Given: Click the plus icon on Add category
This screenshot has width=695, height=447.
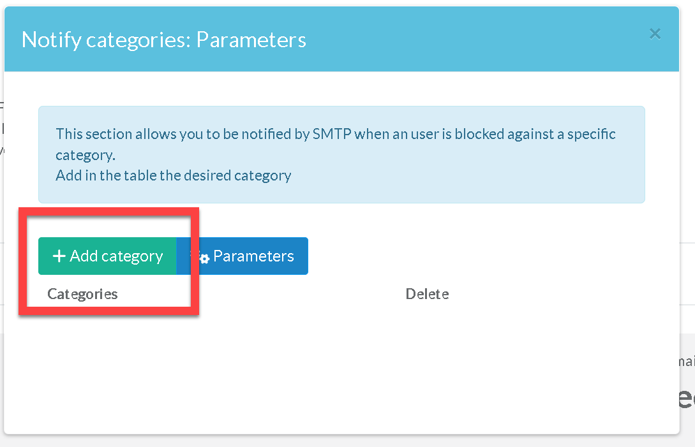Looking at the screenshot, I should click(59, 256).
